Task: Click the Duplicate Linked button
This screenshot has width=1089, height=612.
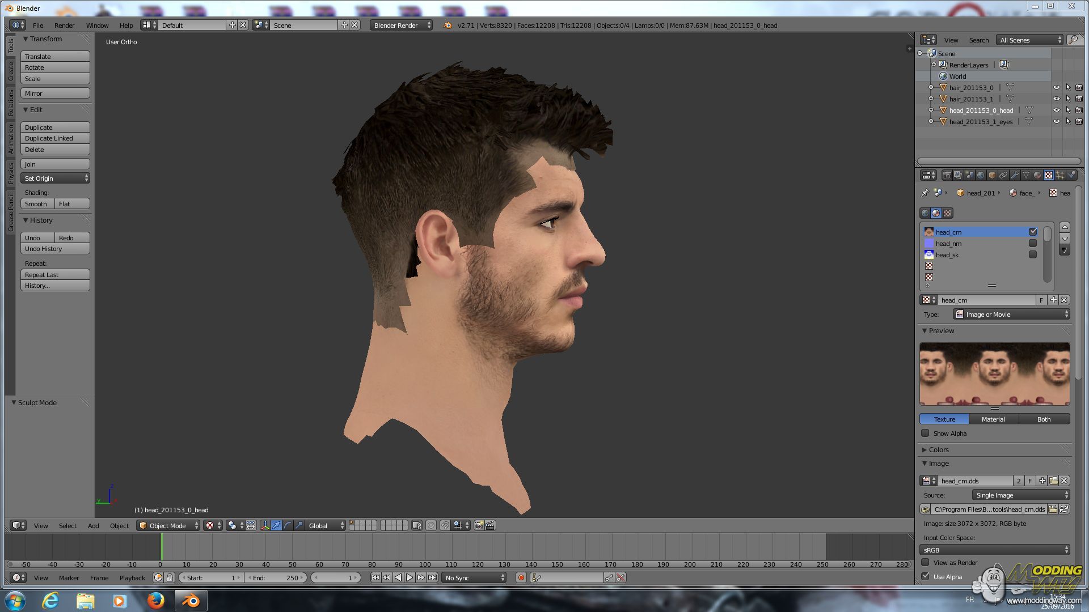Action: 55,138
